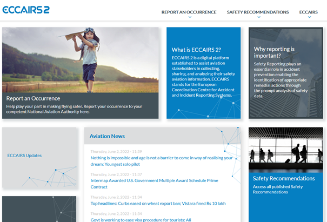Open Govt visa procedure for tourists article
This screenshot has width=327, height=222.
coord(141,220)
